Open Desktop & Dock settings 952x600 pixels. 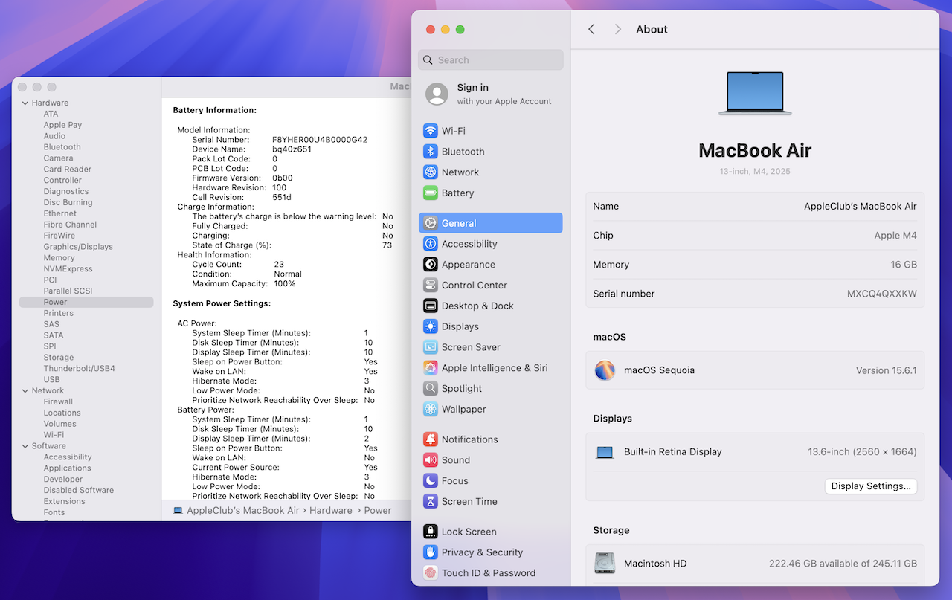pos(491,306)
